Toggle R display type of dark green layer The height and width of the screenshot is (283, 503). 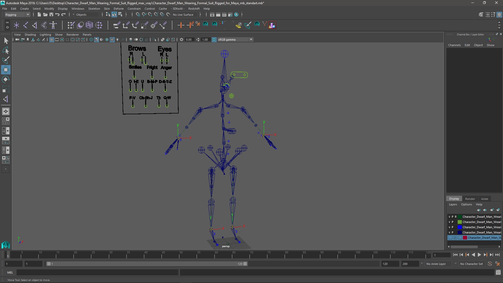pyautogui.click(x=456, y=217)
